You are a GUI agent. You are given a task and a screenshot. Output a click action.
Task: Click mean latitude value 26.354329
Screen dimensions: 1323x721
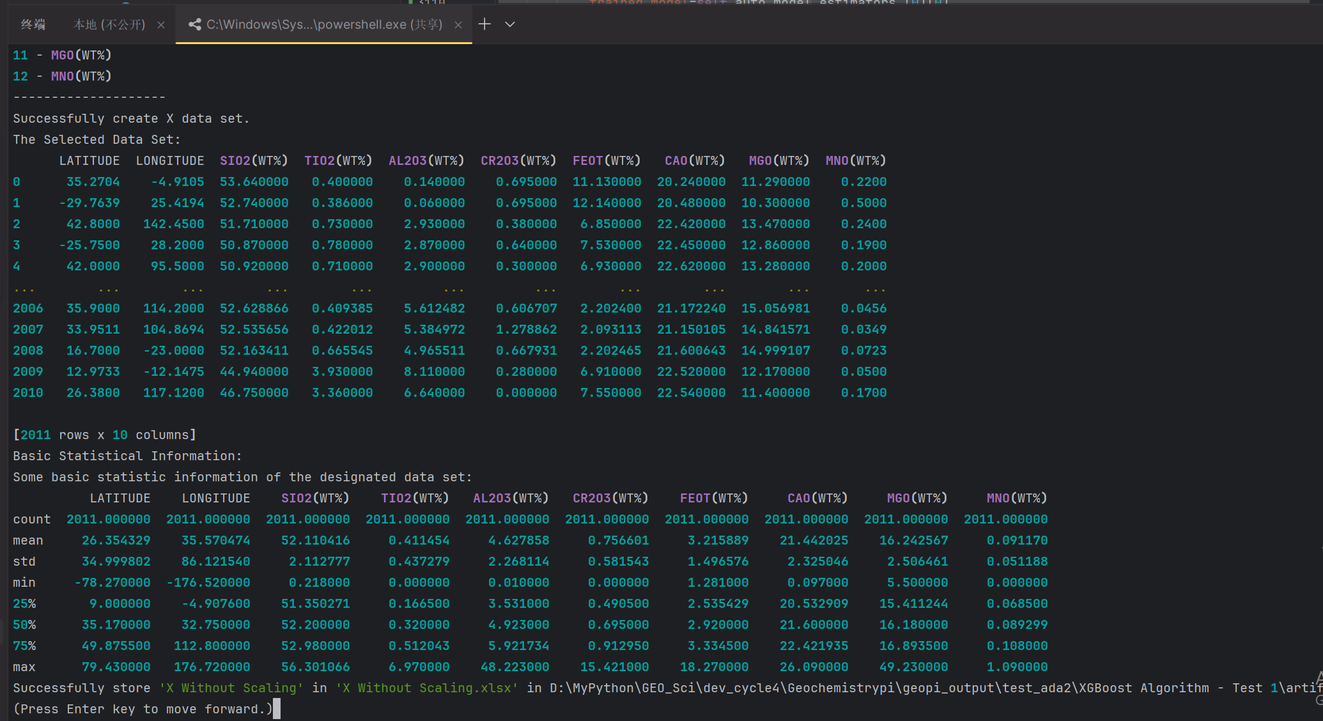coord(116,540)
